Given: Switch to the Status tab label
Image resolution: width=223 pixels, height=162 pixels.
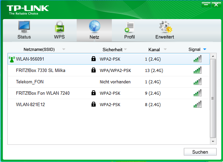Looking at the screenshot, I should 24,37.
